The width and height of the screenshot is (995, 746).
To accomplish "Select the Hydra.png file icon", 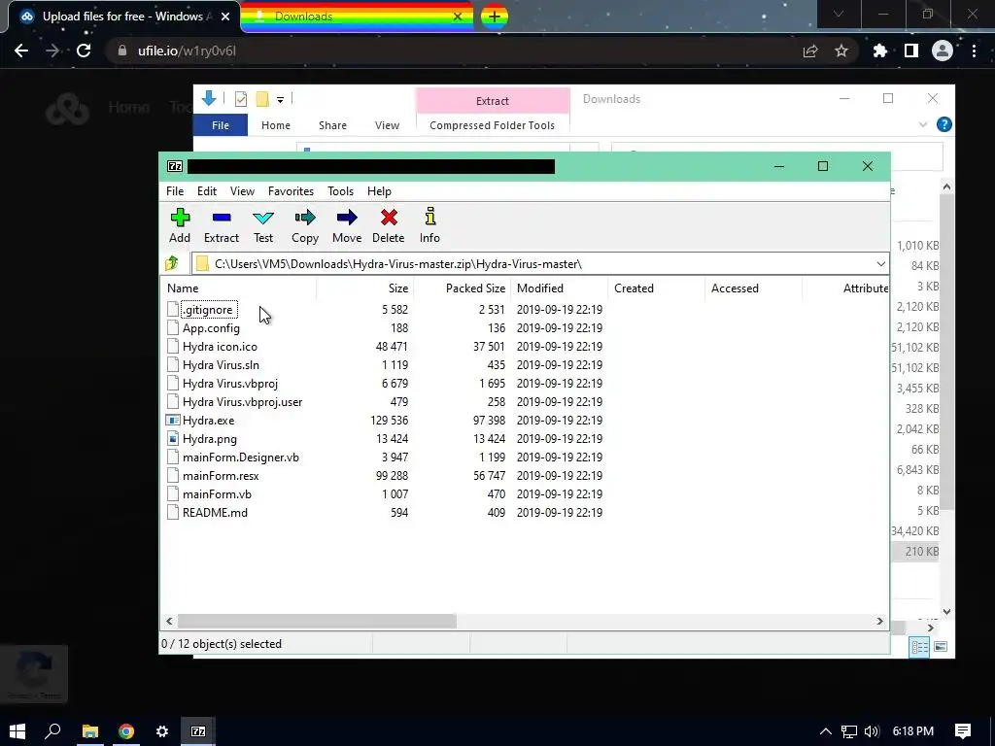I will pyautogui.click(x=173, y=438).
